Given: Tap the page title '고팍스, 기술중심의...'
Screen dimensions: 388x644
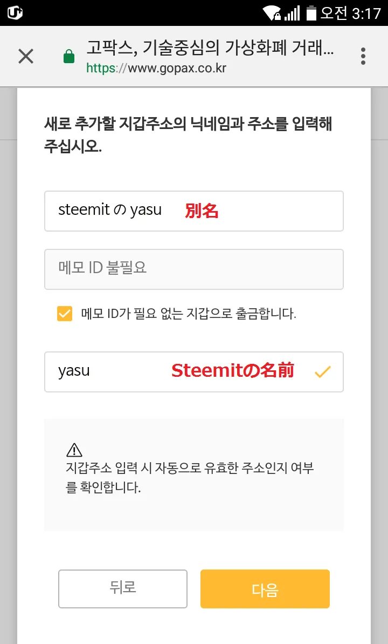Looking at the screenshot, I should tap(210, 48).
